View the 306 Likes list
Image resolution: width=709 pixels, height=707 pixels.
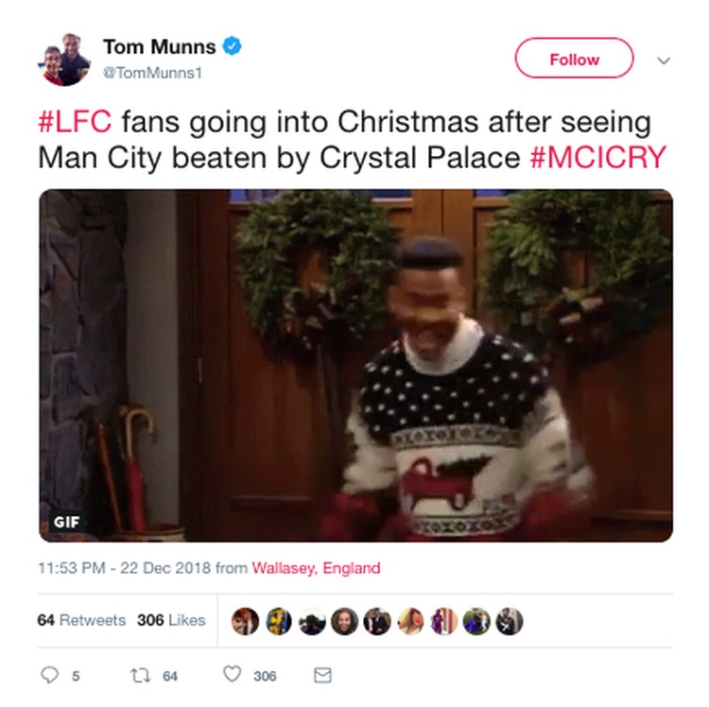171,620
